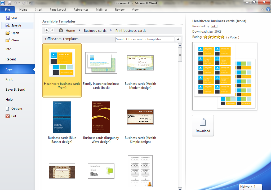The width and height of the screenshot is (271, 190).
Task: Click Business cards in the breadcrumb
Action: (95, 30)
